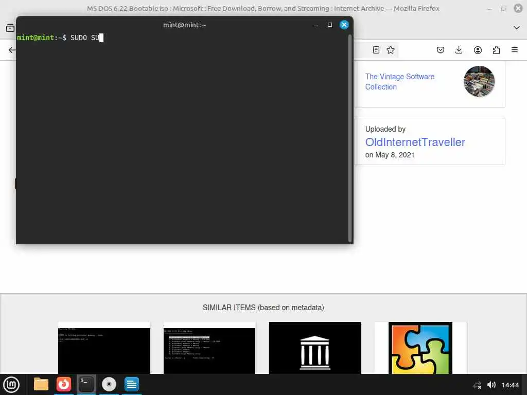This screenshot has height=395, width=527.
Task: Open first similar item DOS thumbnail
Action: (x=104, y=348)
